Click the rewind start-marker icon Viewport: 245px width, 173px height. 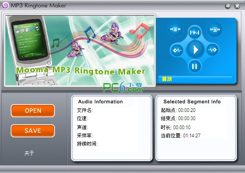[x=175, y=29]
